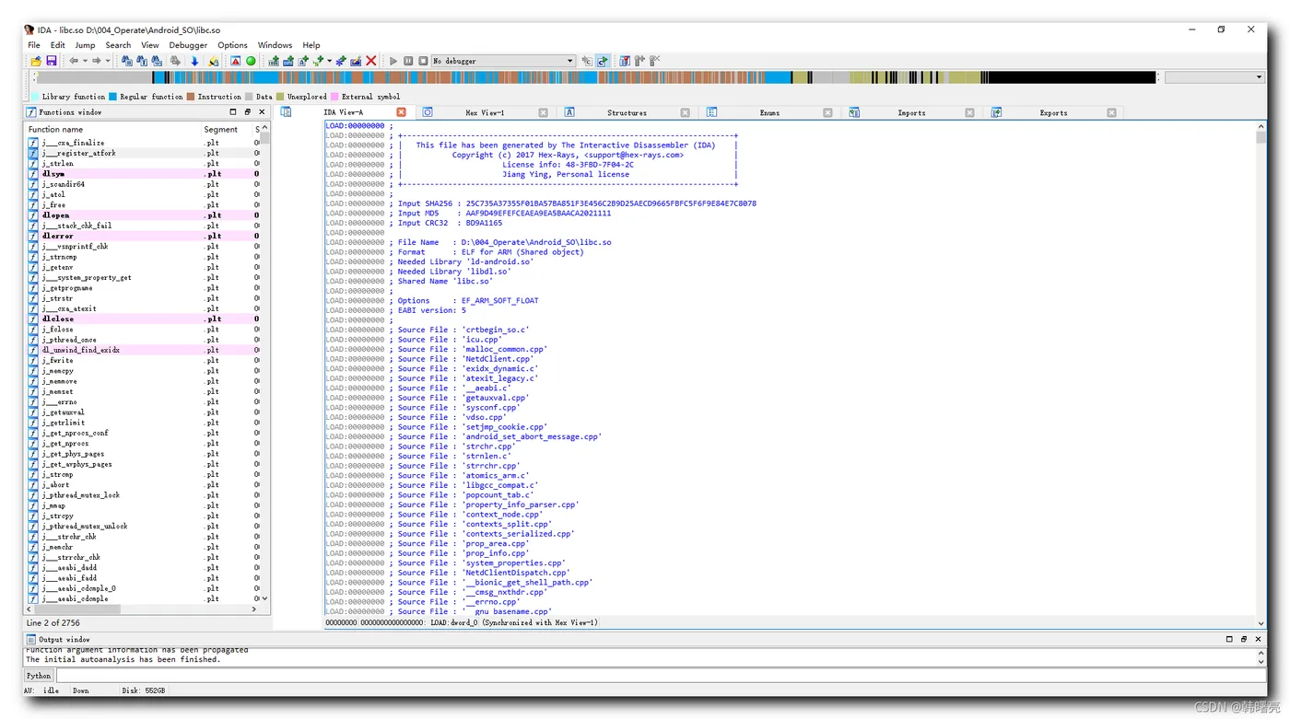This screenshot has height=719, width=1290.
Task: Close the IDA View-A tab
Action: click(x=401, y=112)
